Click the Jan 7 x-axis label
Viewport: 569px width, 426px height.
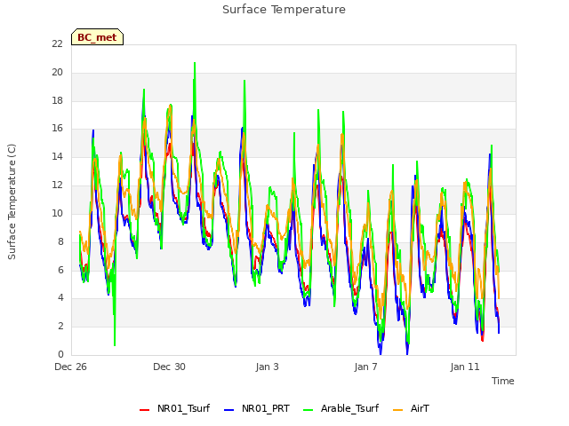pyautogui.click(x=365, y=367)
